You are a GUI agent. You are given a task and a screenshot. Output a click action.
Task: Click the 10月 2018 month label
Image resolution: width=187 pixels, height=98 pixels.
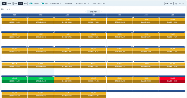pos(93,12)
